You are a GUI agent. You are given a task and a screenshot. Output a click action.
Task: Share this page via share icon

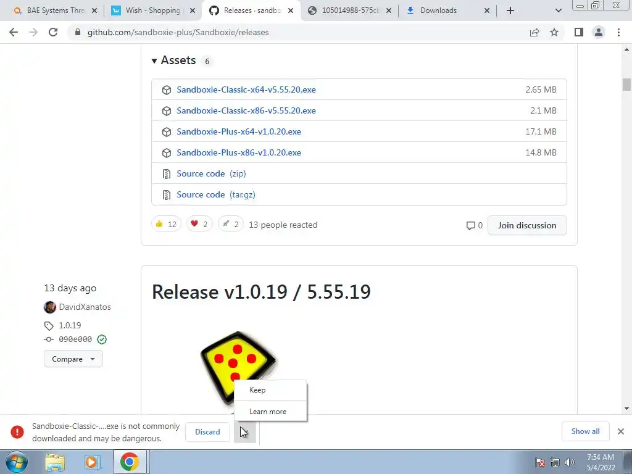click(534, 32)
